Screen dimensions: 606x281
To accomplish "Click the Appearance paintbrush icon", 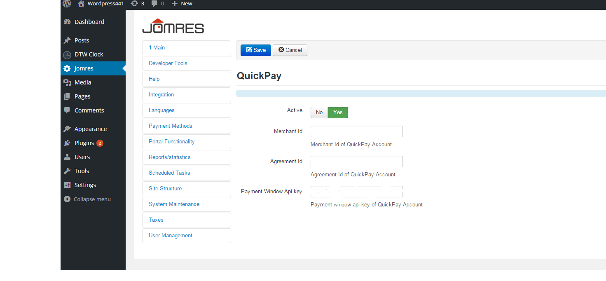I will tap(67, 129).
